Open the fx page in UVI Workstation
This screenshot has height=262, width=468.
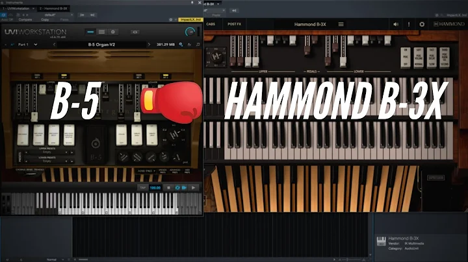[189, 45]
